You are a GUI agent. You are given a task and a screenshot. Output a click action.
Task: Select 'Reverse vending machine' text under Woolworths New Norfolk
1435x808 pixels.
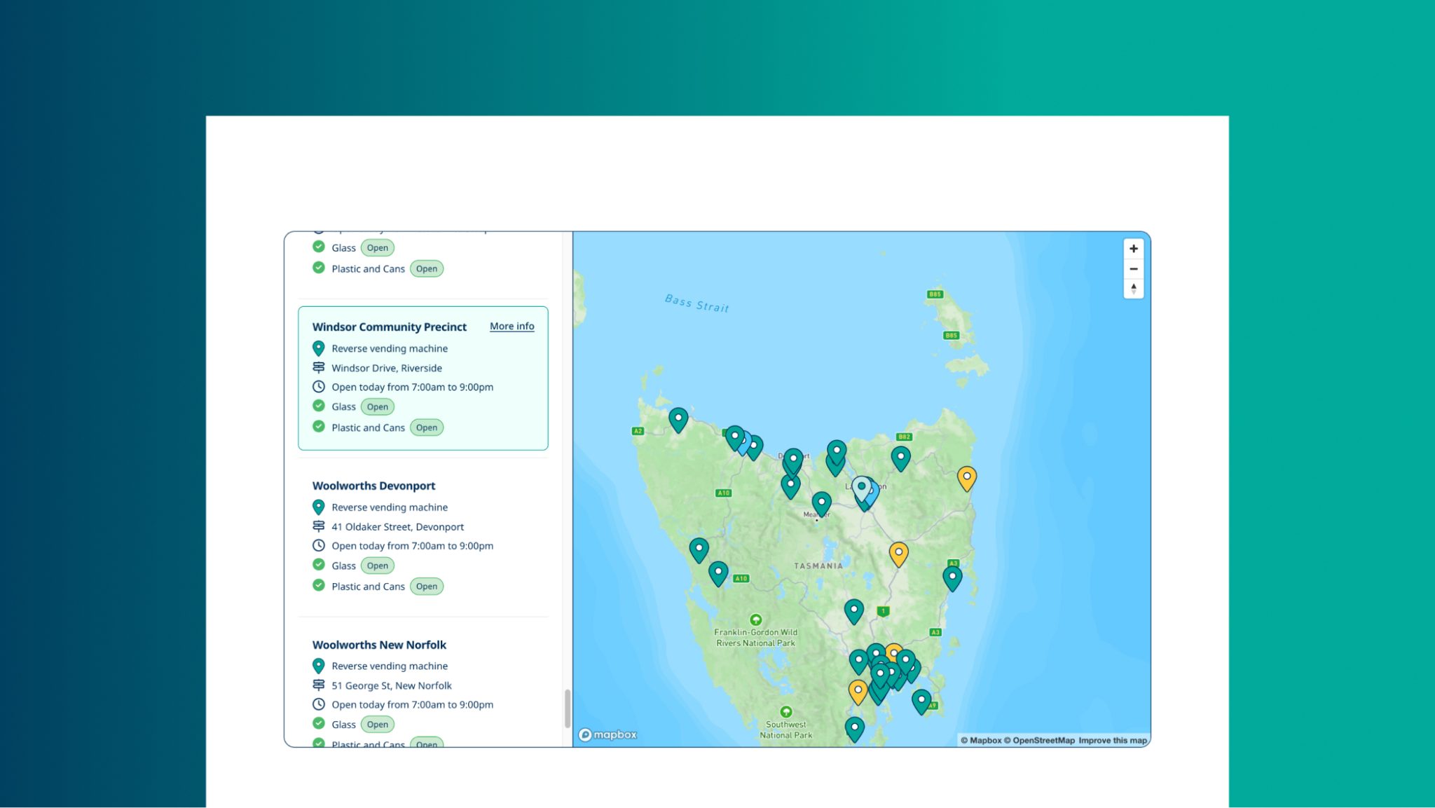tap(390, 666)
